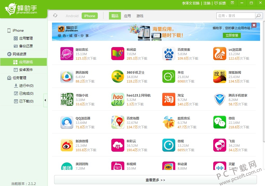
Task: Click the refresh icon in toolbar
Action: click(55, 16)
